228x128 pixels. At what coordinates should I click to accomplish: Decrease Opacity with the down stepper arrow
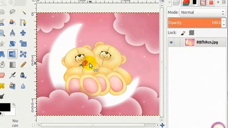tap(224, 25)
